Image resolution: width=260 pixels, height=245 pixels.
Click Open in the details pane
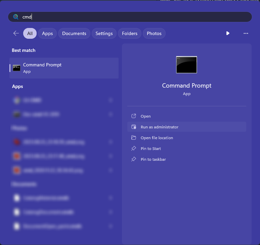tap(187, 116)
